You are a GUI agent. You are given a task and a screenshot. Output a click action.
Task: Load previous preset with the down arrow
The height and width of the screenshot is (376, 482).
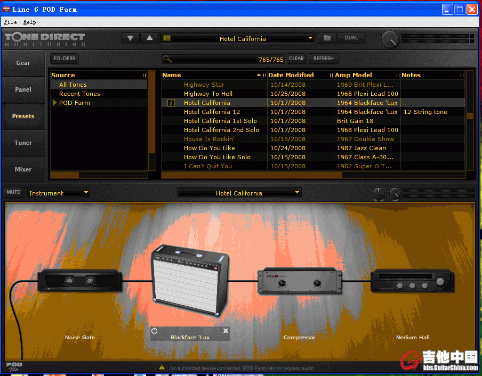(x=130, y=38)
